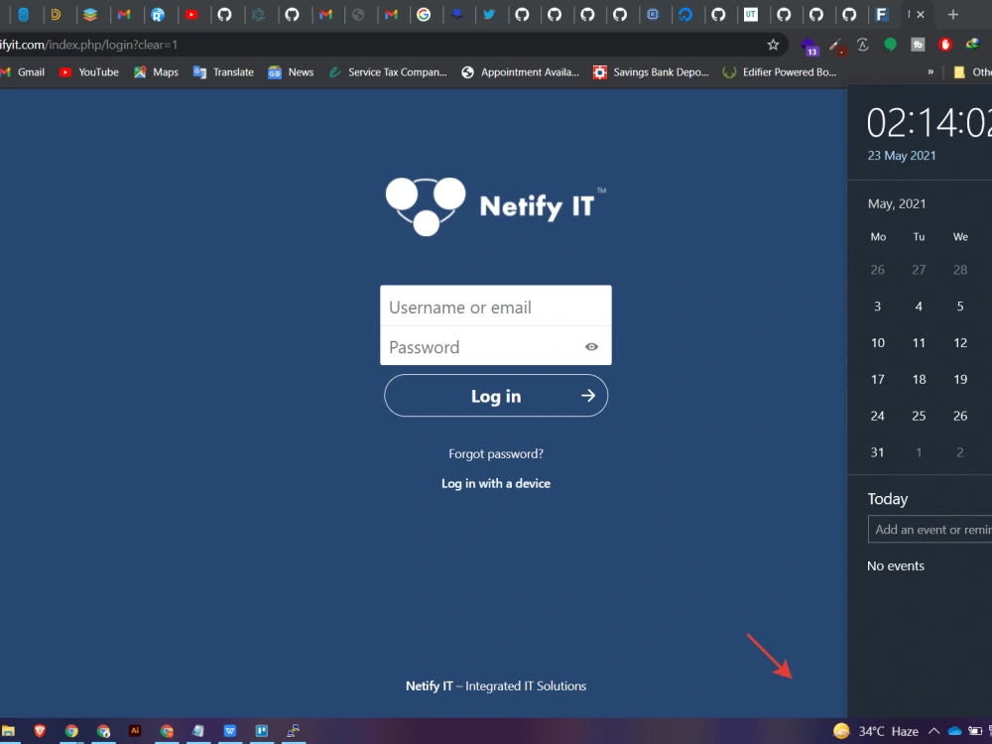Click the green circle extension icon
Screen dimensions: 992x744
(x=890, y=45)
